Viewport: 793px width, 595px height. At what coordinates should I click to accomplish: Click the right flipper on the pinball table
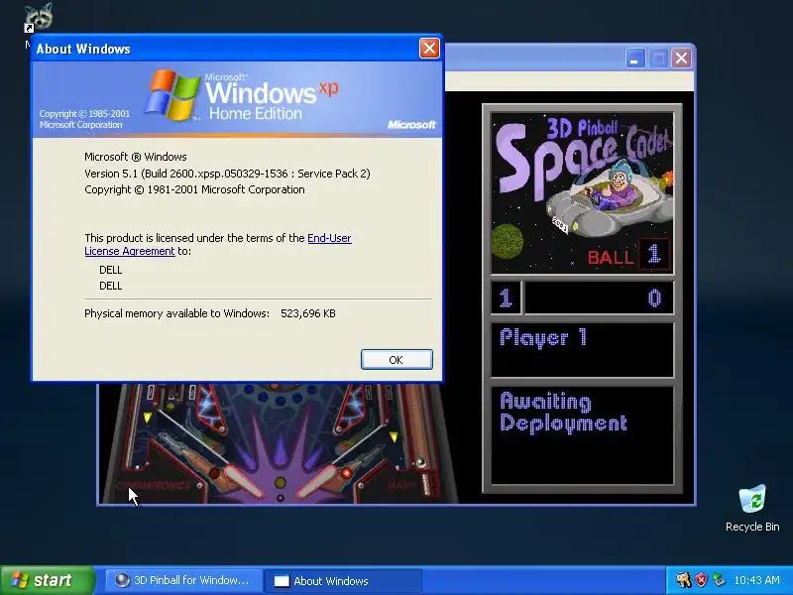pyautogui.click(x=319, y=481)
